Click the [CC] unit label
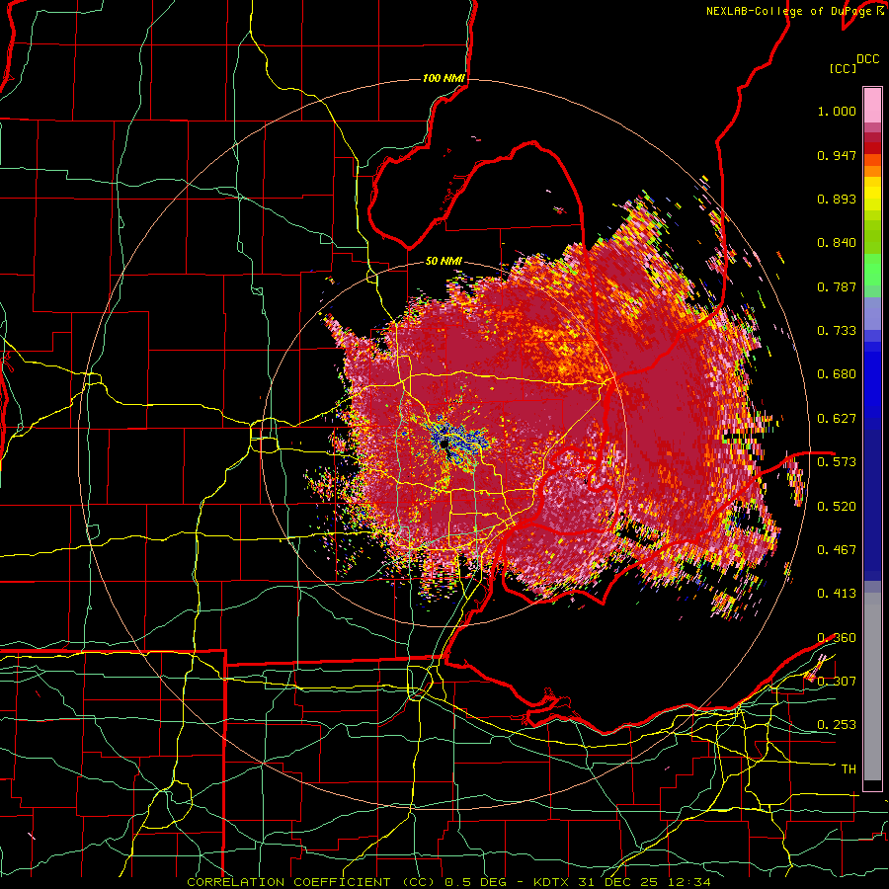Viewport: 889px width, 889px height. click(843, 68)
